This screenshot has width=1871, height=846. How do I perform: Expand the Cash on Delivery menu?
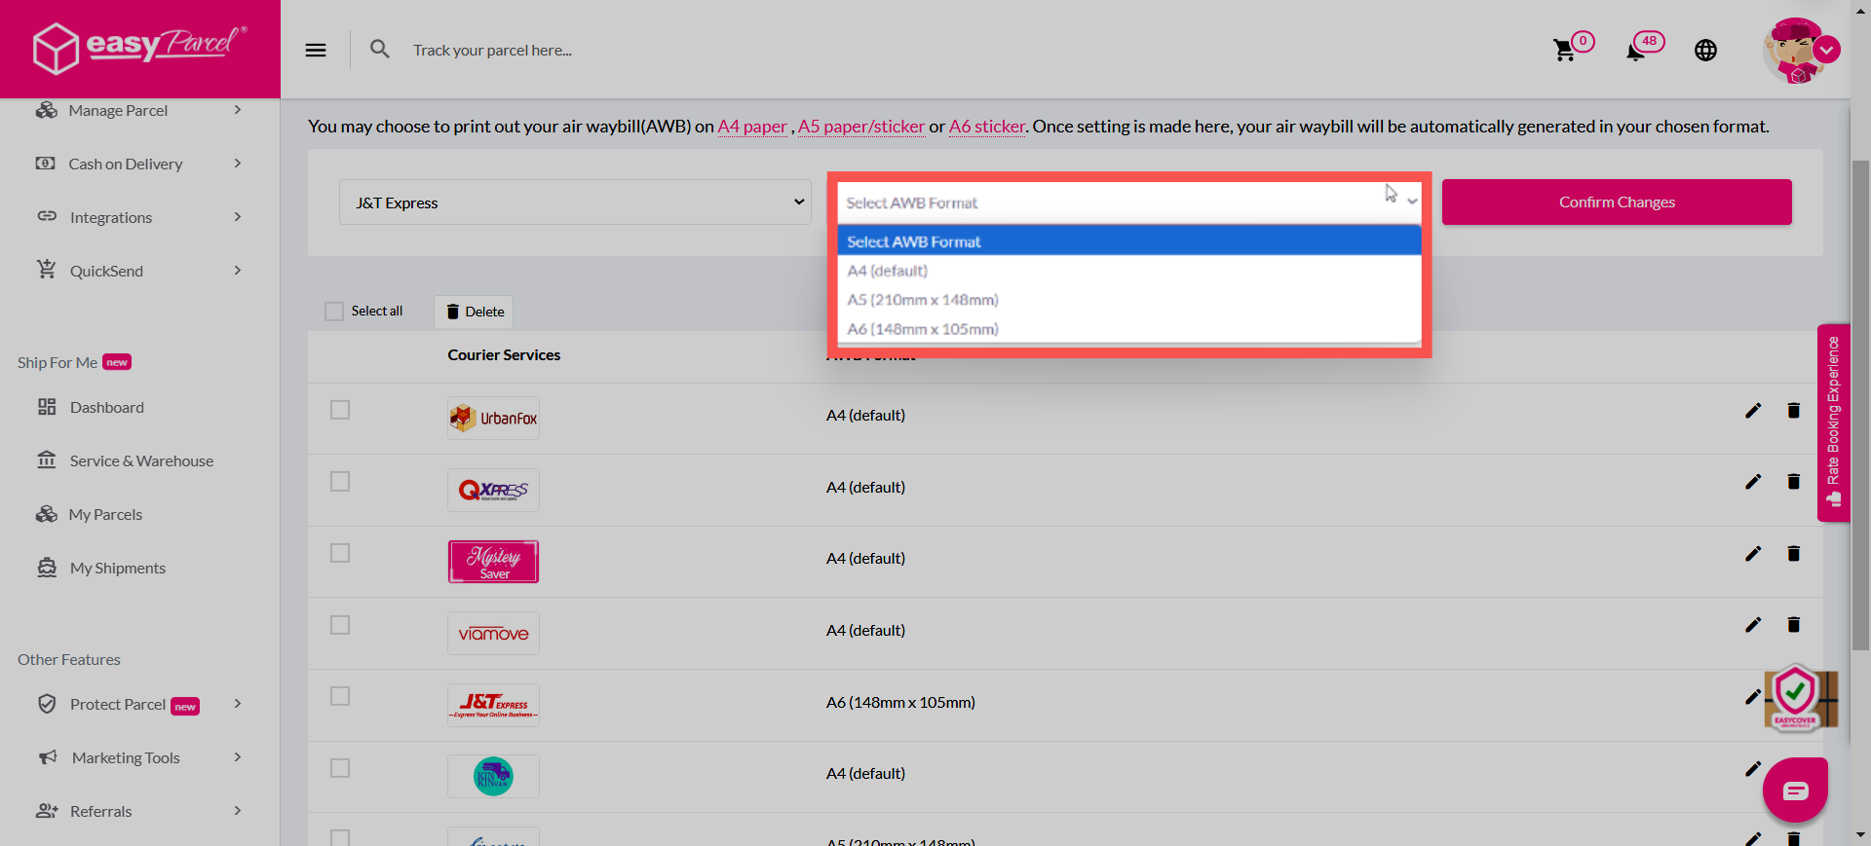click(x=138, y=164)
